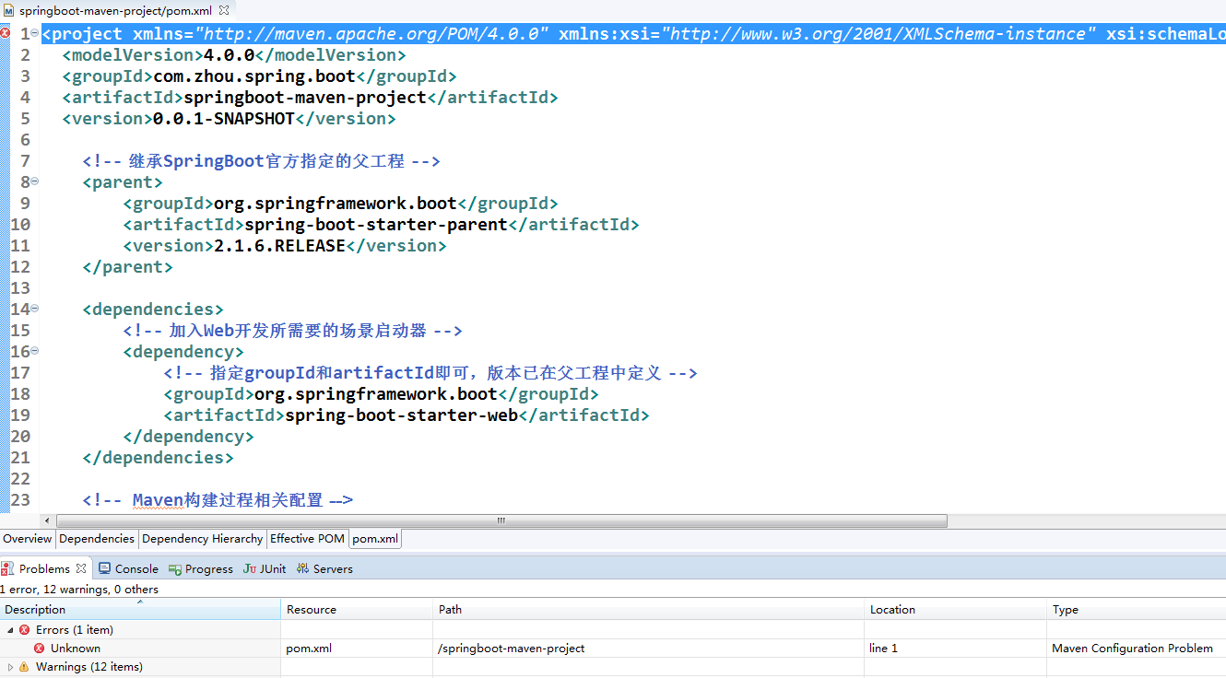The image size is (1226, 678).
Task: Collapse the Errors (1 item) group
Action: point(9,629)
